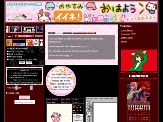Image resolution: width=163 pixels, height=122 pixels.
Task: Open the Extras! navigation link
Action: 124,41
